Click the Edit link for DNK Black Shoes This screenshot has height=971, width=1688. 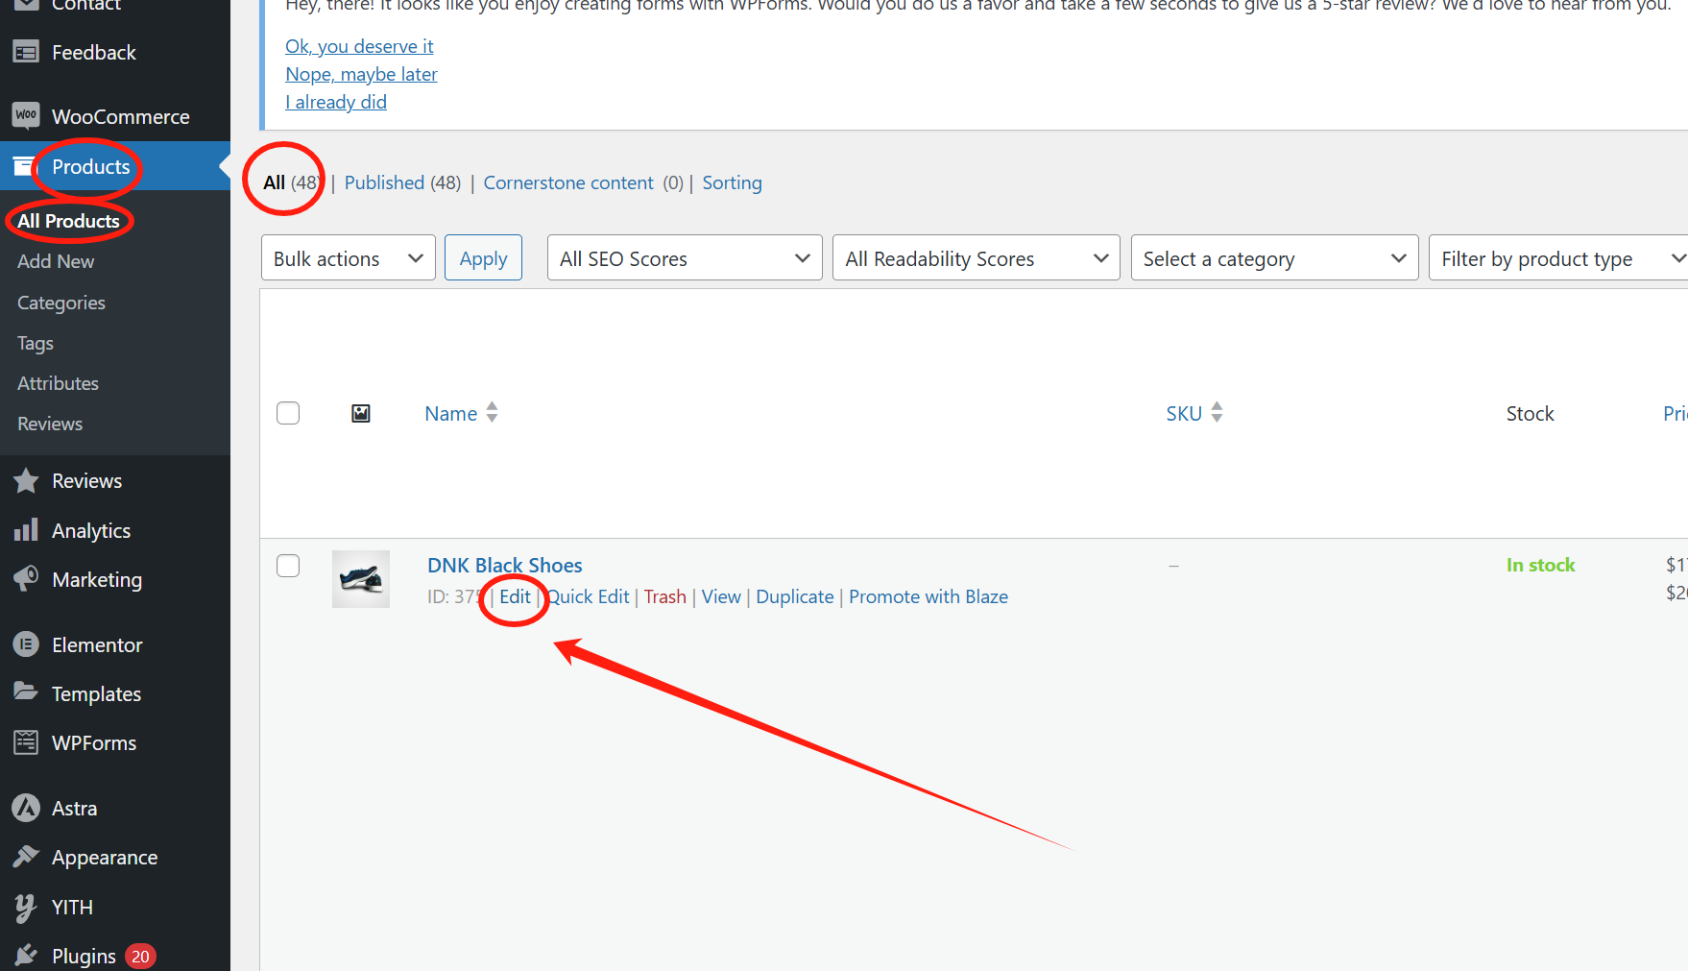click(x=515, y=596)
